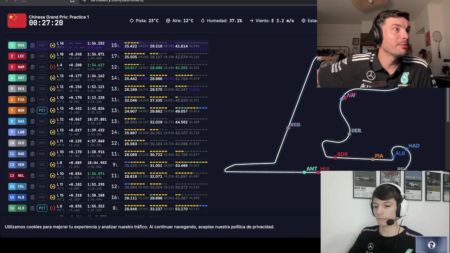Click the LEC lap count 17 L

[x=115, y=56]
